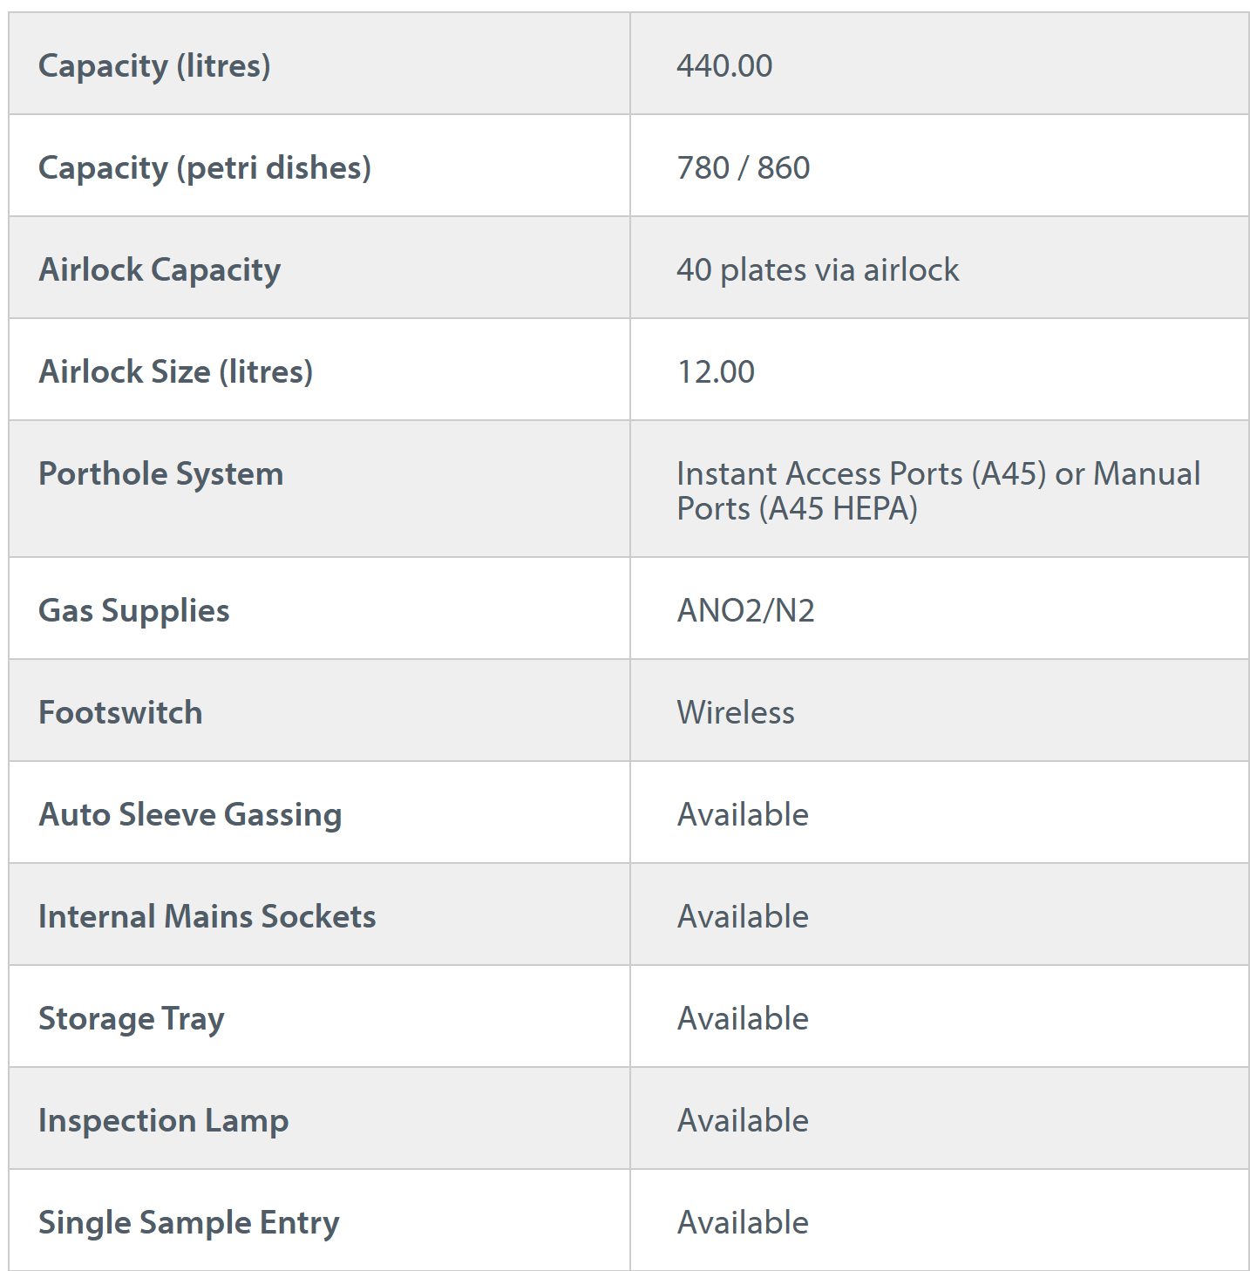Select the "ANO2/N2" gas value

[x=746, y=610]
